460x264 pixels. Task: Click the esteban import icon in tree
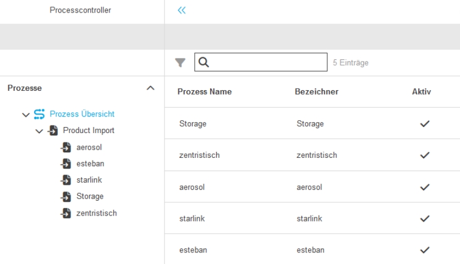tap(66, 164)
